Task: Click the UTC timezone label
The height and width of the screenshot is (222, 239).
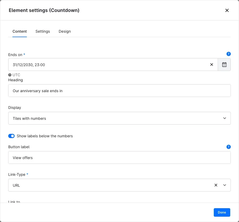Action: (16, 75)
